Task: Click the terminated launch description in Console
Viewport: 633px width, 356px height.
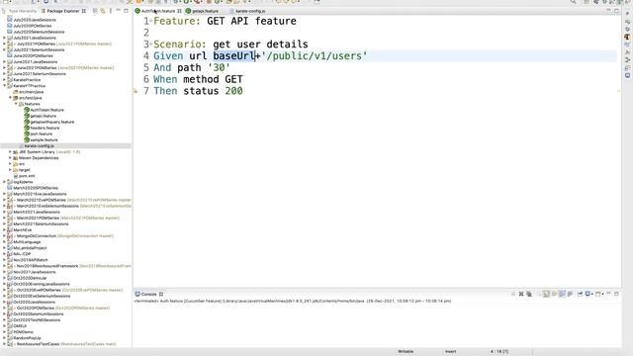Action: tap(293, 301)
